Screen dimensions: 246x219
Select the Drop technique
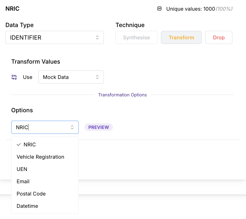point(219,37)
